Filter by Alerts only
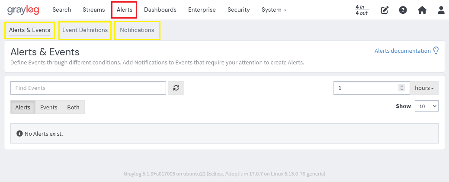 click(x=23, y=107)
